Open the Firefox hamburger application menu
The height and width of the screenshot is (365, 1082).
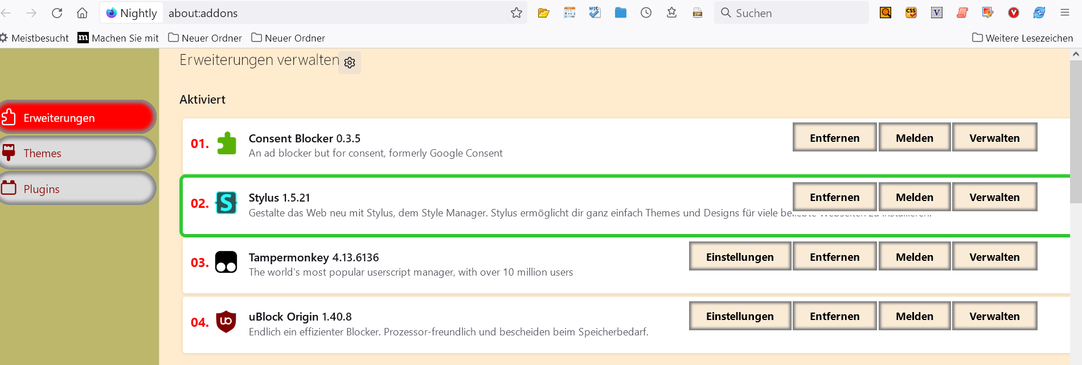click(1065, 13)
